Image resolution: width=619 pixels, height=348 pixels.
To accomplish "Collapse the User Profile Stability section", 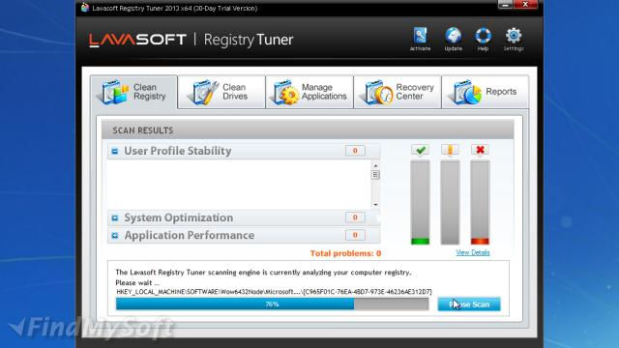I will 115,151.
